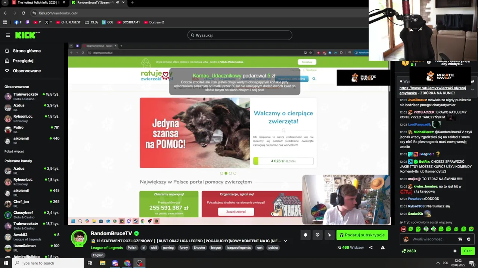Click the green Czat send button

pyautogui.click(x=468, y=251)
